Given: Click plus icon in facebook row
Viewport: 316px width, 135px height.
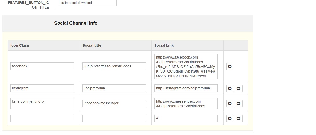Looking at the screenshot, I should click(x=230, y=66).
